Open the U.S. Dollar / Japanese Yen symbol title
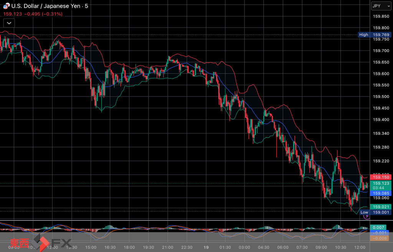 [50, 6]
